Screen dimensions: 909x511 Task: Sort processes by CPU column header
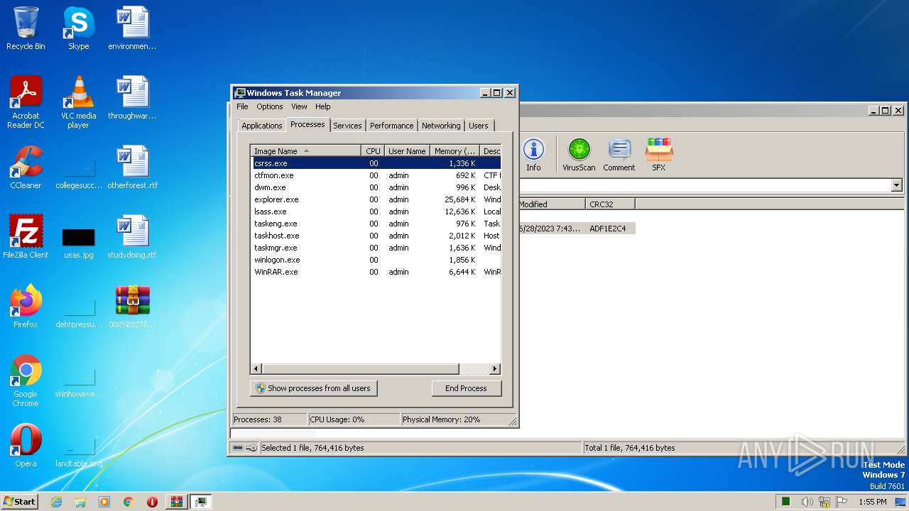click(x=373, y=150)
